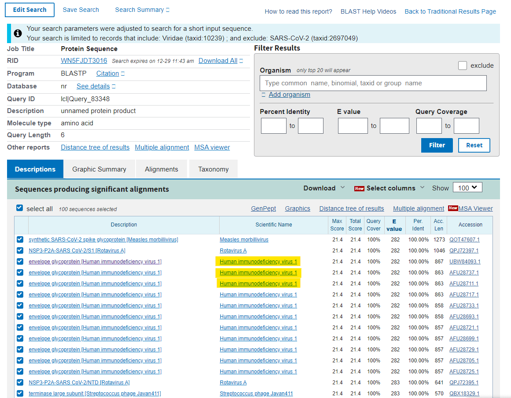Open accession QOT47607.1
The height and width of the screenshot is (398, 511).
tap(464, 239)
